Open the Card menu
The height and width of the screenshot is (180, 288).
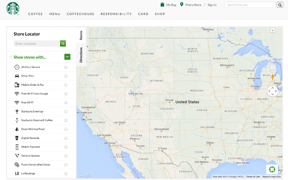point(143,14)
